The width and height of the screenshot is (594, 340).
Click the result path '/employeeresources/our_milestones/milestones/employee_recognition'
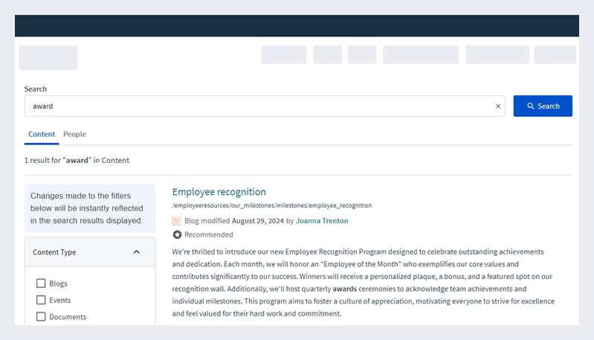271,205
